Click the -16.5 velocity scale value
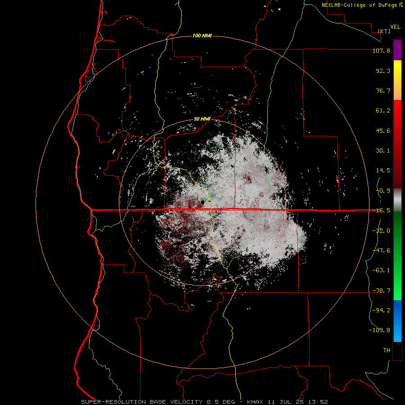 [381, 211]
